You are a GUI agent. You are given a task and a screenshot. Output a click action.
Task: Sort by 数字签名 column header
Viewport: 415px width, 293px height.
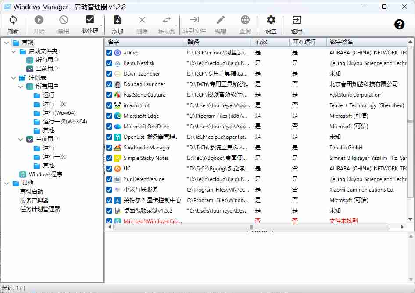click(x=341, y=42)
